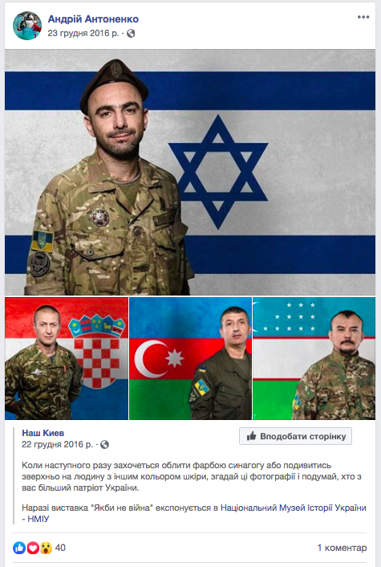This screenshot has height=567, width=381.
Task: Click the Вподобати сторінку button
Action: click(295, 436)
